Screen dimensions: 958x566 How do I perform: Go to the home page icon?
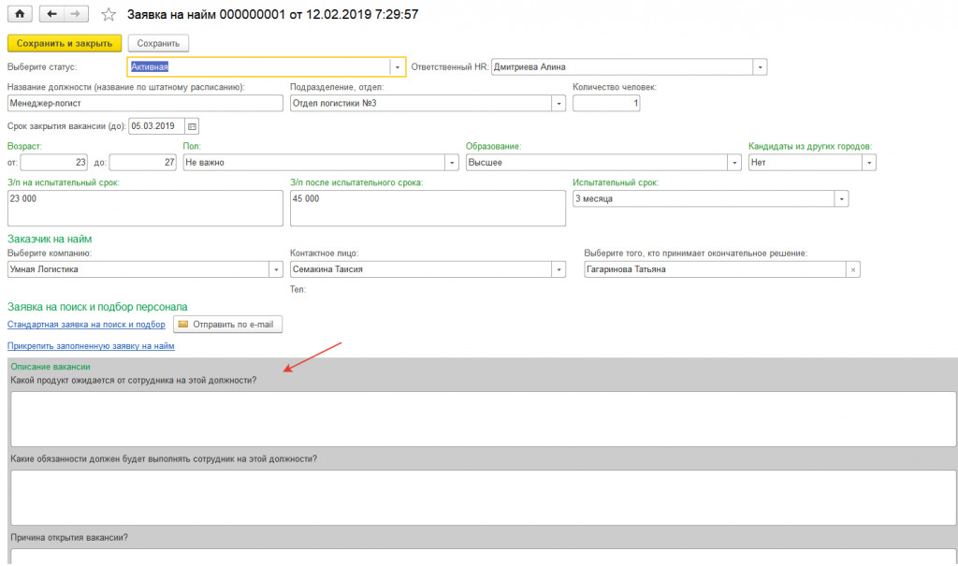(21, 13)
